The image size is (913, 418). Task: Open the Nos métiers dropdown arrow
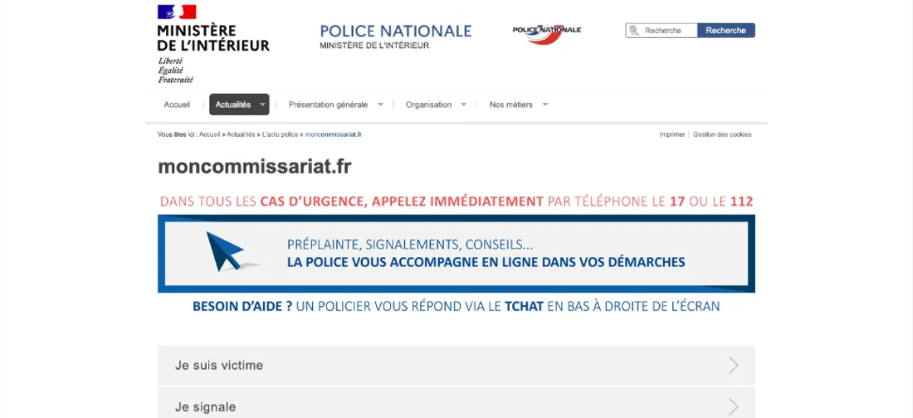(545, 104)
